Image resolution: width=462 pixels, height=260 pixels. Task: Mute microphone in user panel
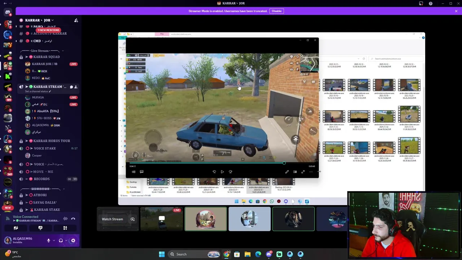coord(48,240)
